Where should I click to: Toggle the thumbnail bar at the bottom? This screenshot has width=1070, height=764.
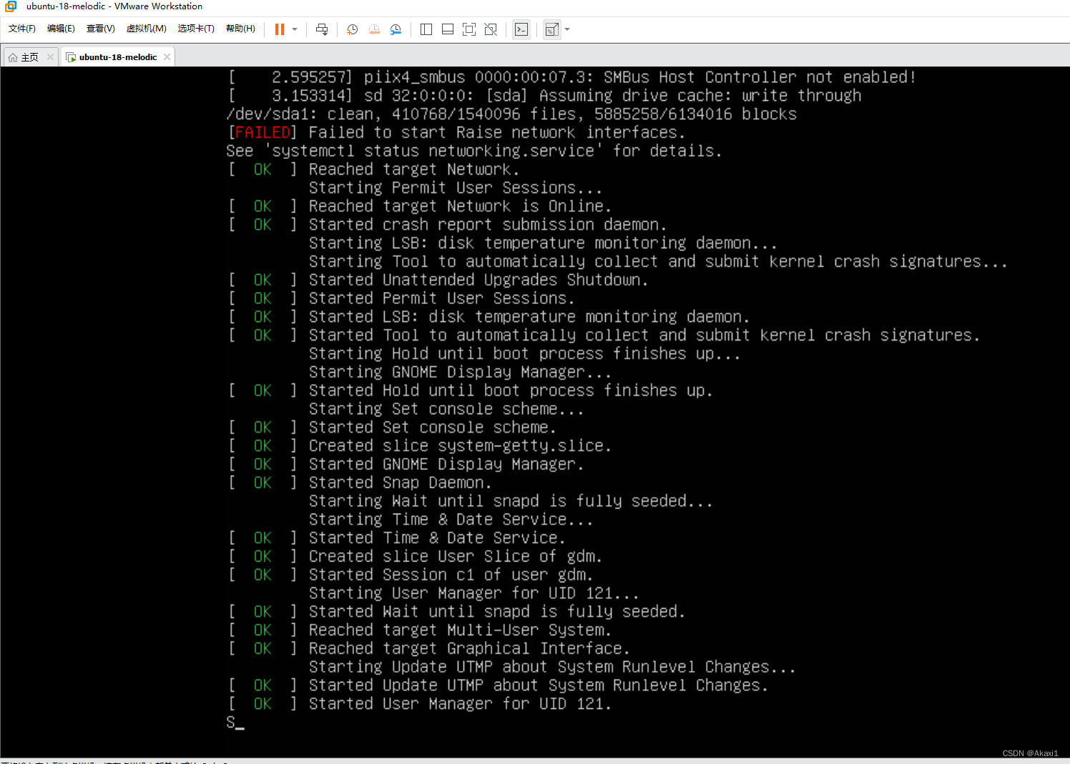(x=448, y=29)
